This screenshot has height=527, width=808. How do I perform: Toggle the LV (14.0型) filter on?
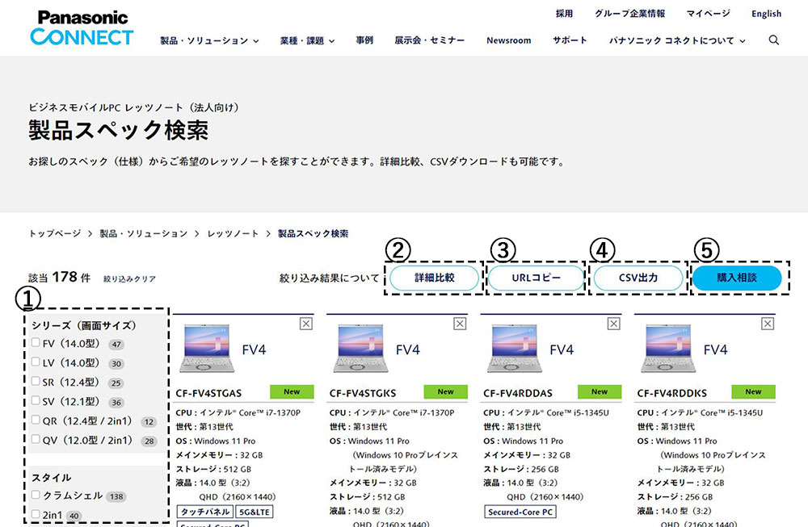(x=36, y=362)
